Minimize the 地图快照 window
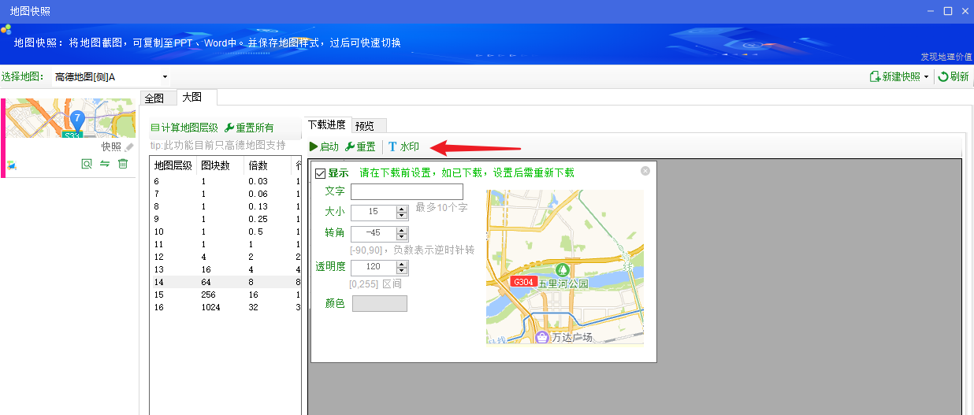The image size is (974, 415). [x=931, y=11]
